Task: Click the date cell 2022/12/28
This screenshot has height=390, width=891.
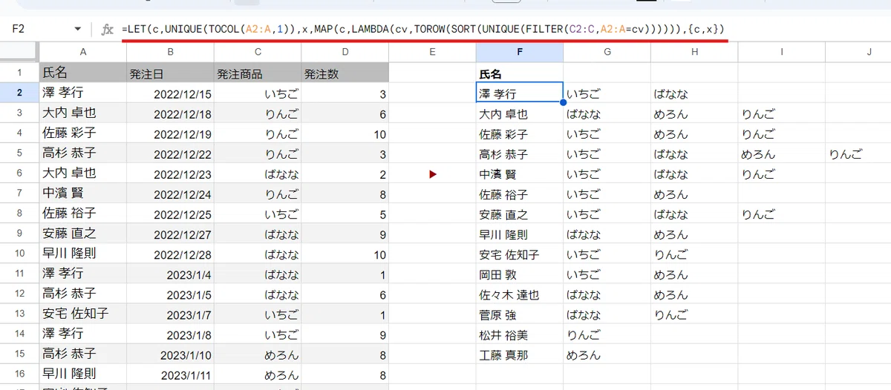Action: tap(170, 253)
